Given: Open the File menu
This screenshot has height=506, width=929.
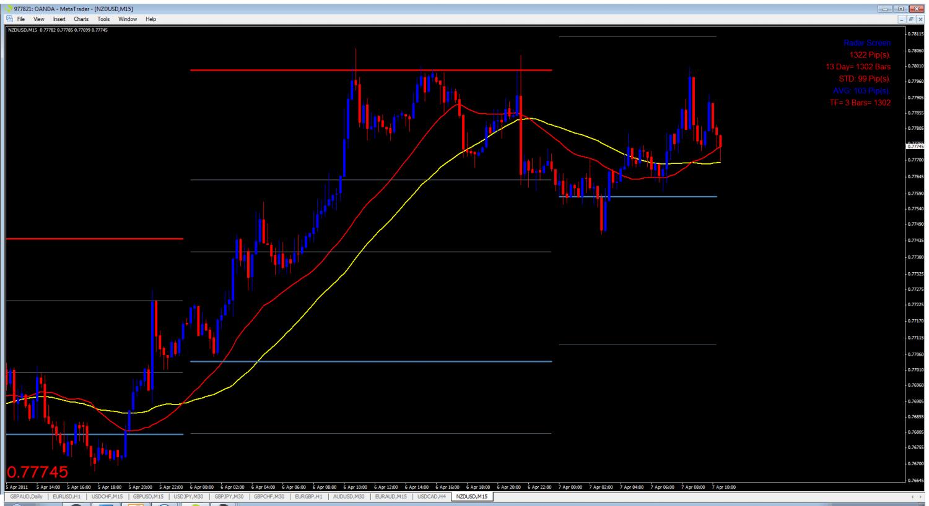Looking at the screenshot, I should [x=20, y=19].
